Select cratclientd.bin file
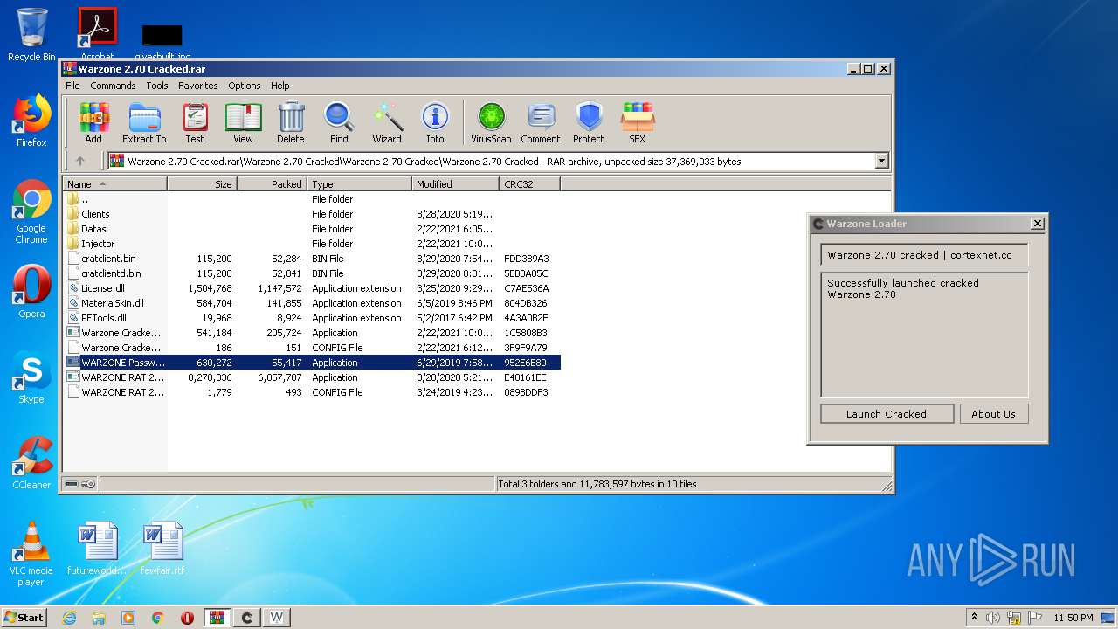This screenshot has width=1118, height=629. 313,273
